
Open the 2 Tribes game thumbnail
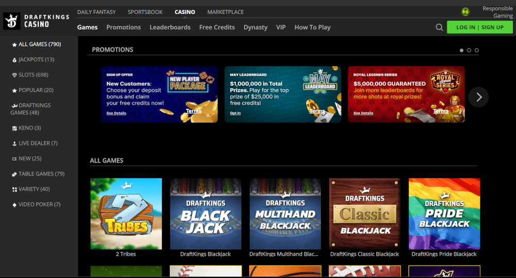[x=126, y=214]
